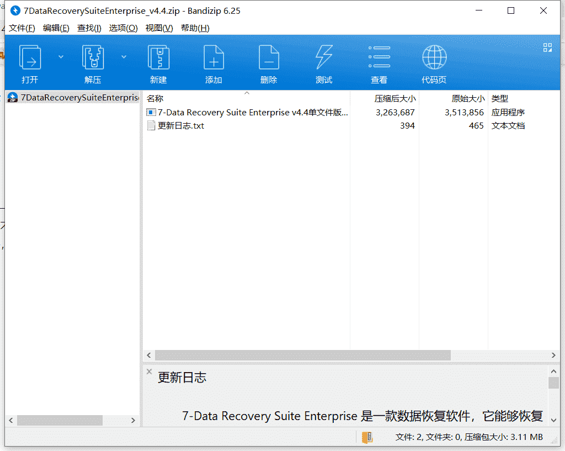
Task: Maximize the Bandizip window
Action: pos(511,10)
